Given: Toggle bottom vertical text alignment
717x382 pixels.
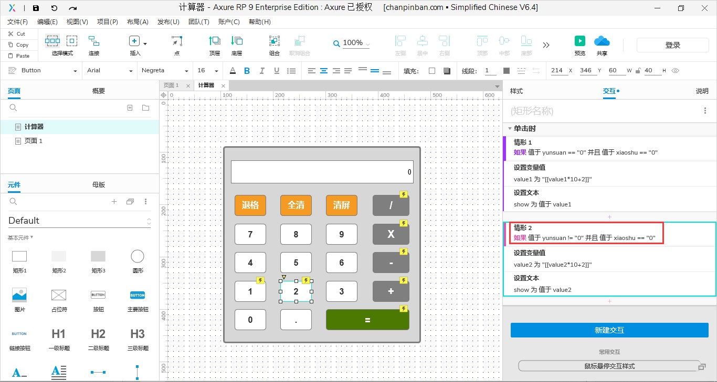Looking at the screenshot, I should coord(387,72).
